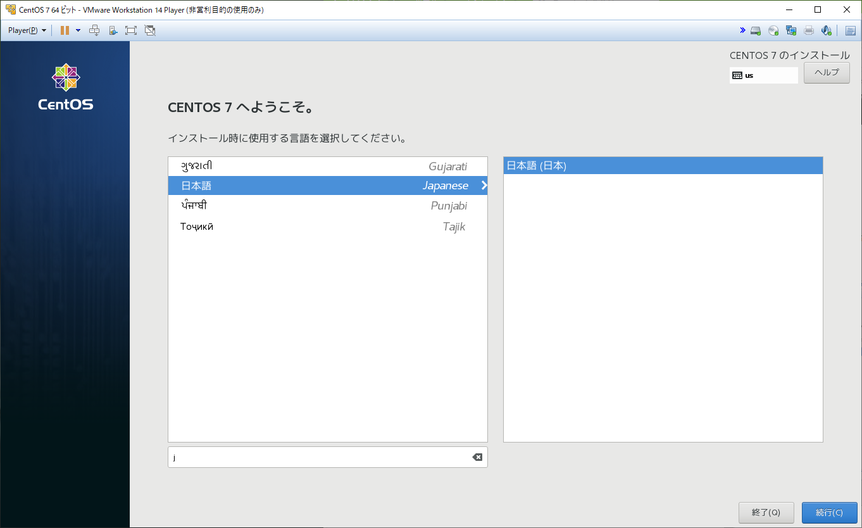
Task: Minimize the VMware Player window
Action: pyautogui.click(x=789, y=9)
